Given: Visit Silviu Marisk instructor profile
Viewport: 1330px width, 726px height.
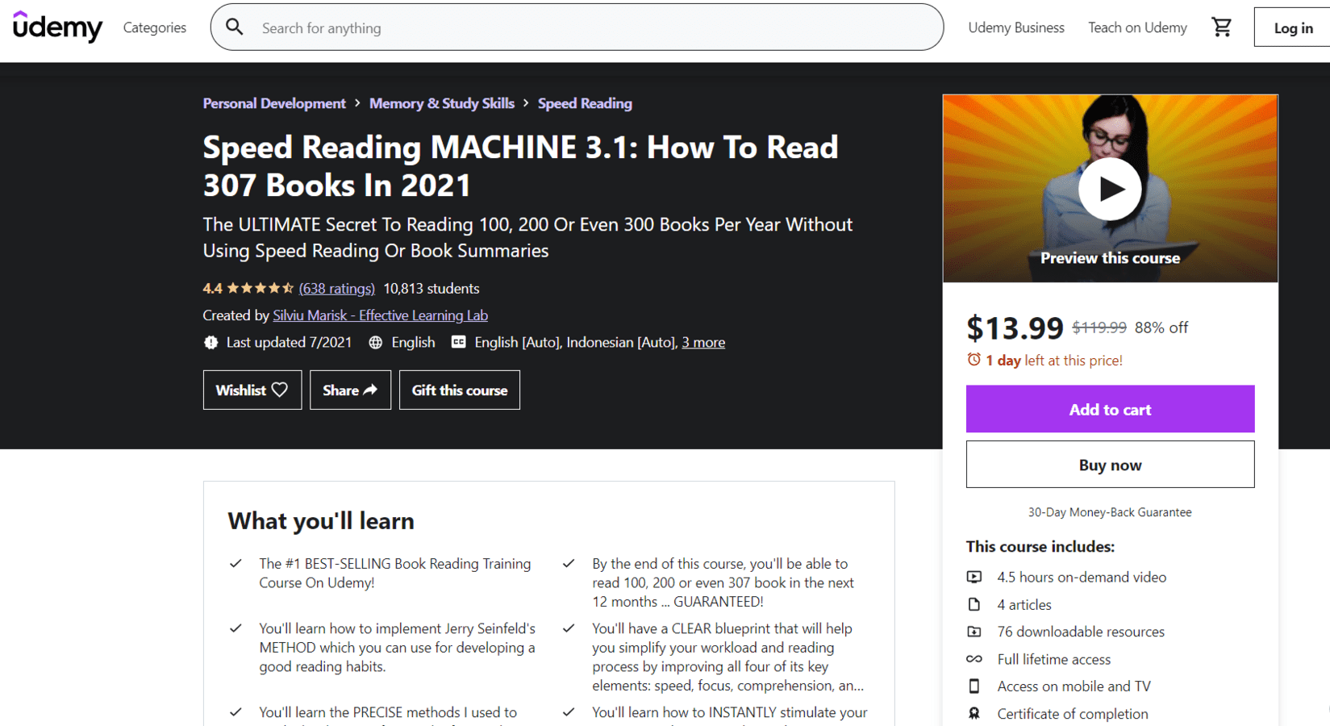Looking at the screenshot, I should tap(380, 315).
